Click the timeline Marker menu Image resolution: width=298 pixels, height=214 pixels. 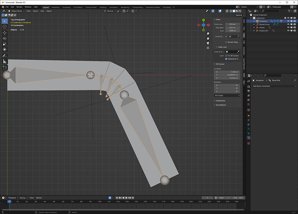(x=39, y=198)
